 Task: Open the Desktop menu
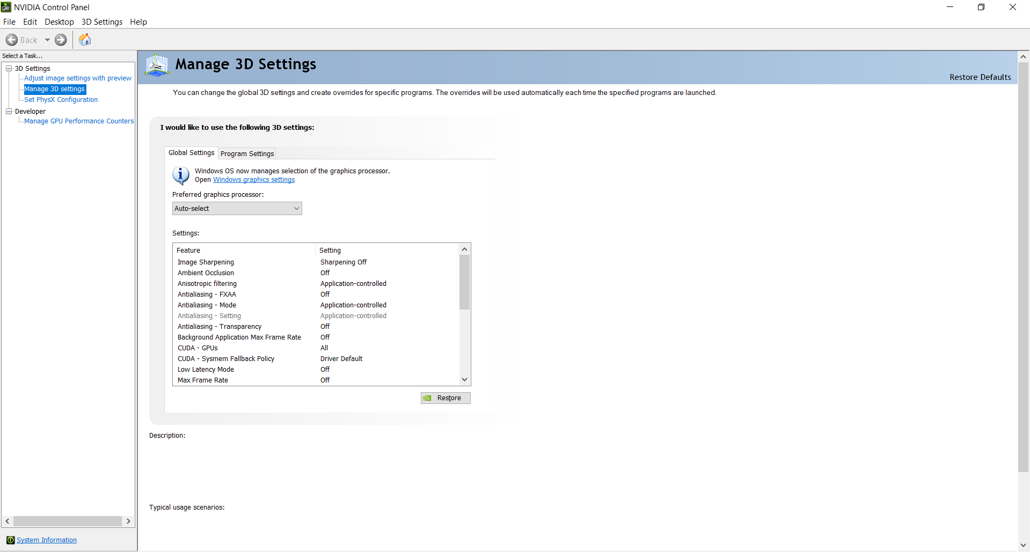coord(59,22)
